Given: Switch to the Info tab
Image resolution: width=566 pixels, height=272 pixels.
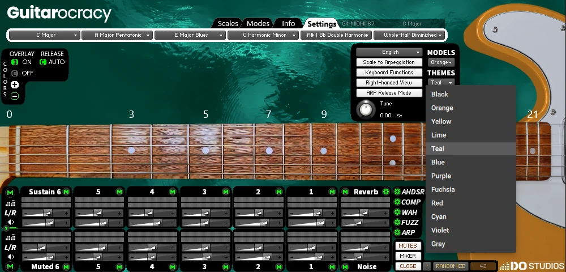Looking at the screenshot, I should [289, 23].
